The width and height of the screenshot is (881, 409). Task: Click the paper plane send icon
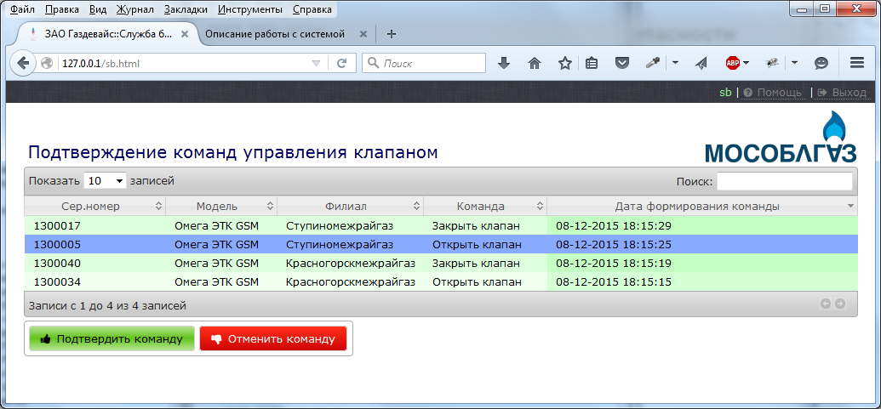(700, 64)
